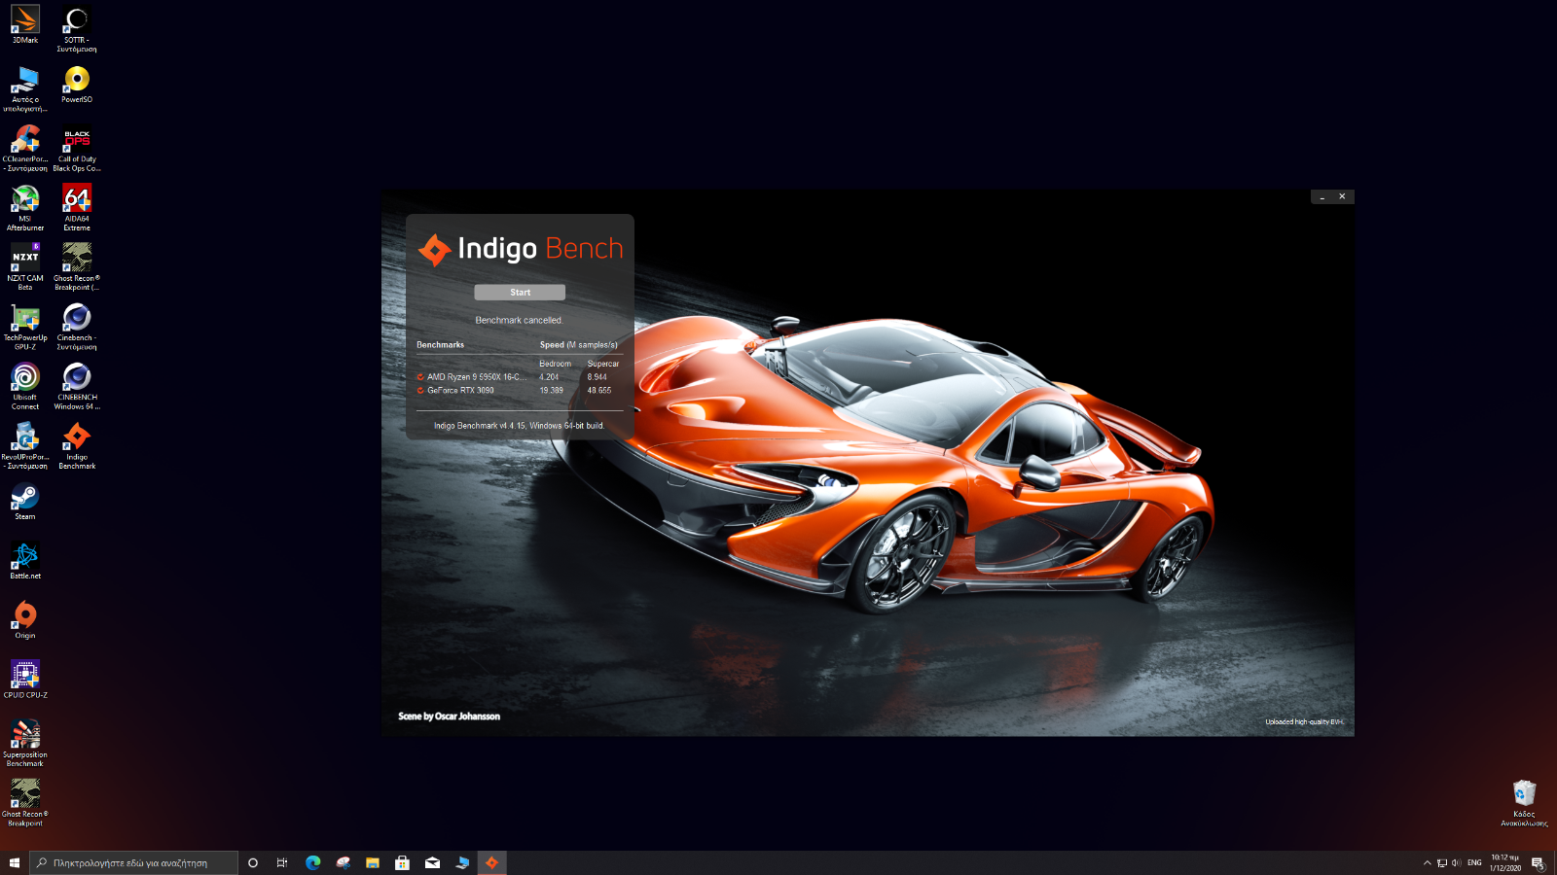Screen dimensions: 1557x875
Task: Select the Superposition Benchmark icon
Action: pyautogui.click(x=25, y=743)
